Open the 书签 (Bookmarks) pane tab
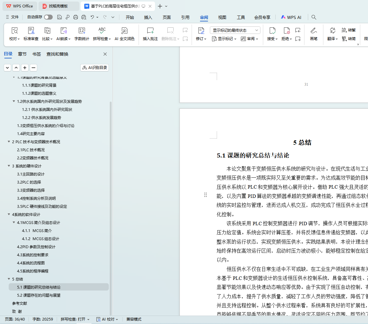 pos(37,54)
